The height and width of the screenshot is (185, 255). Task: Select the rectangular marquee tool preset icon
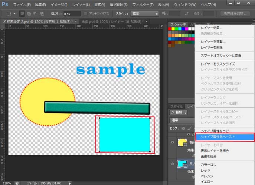tap(9, 14)
